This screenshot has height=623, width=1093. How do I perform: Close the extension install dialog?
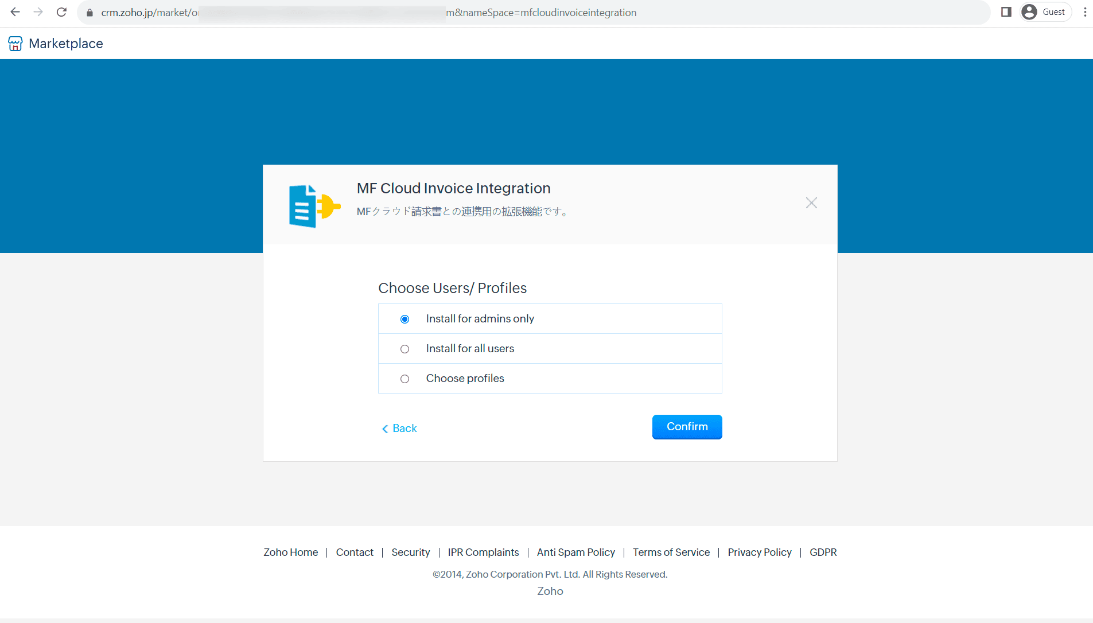tap(811, 203)
